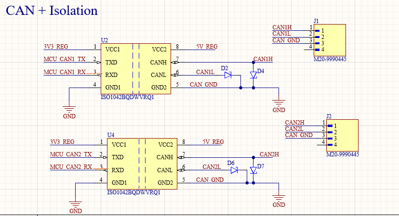399x216 pixels.
Task: Click CAN2H net label at J2 pin 1
Action: (294, 123)
